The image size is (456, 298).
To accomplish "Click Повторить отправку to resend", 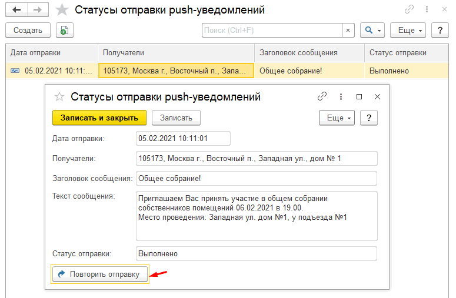I will pyautogui.click(x=99, y=274).
